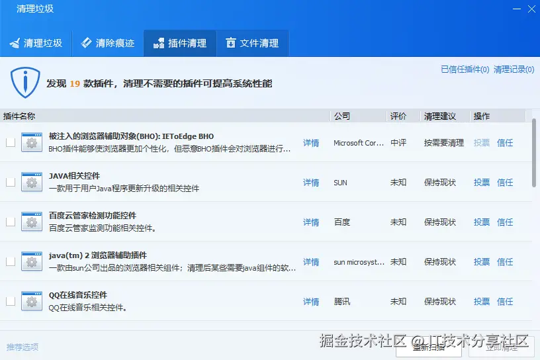Click the java(tm) 2 浏览器辅助插件 icon

[32, 261]
